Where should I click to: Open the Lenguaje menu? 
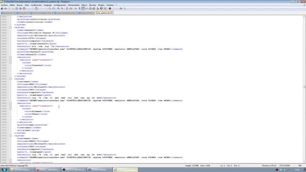(48, 5)
